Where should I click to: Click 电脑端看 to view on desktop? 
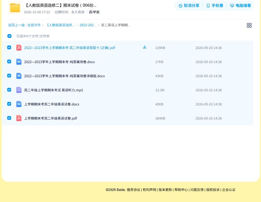coord(240,6)
